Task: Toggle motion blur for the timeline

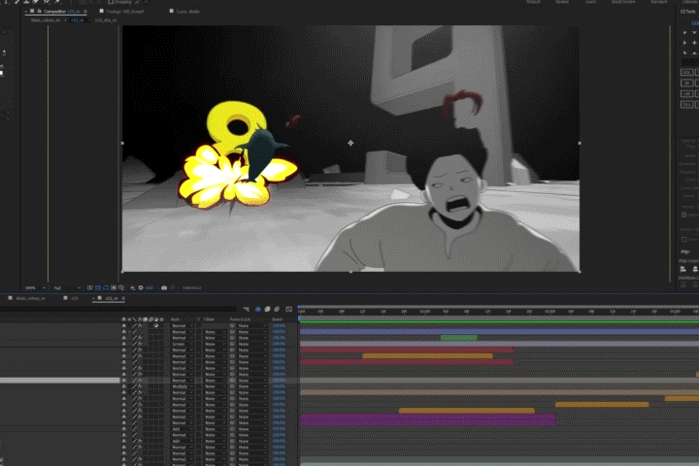Action: (277, 309)
